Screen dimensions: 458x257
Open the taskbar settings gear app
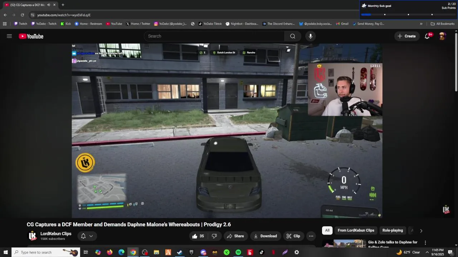[297, 252]
